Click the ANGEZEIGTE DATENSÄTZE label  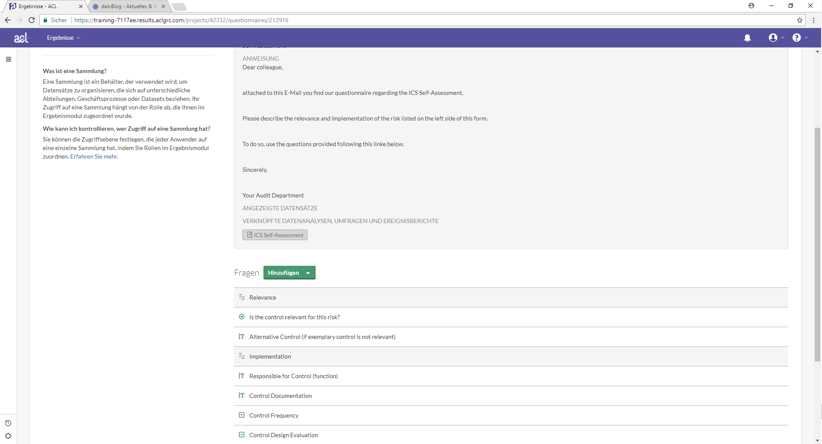click(x=280, y=208)
